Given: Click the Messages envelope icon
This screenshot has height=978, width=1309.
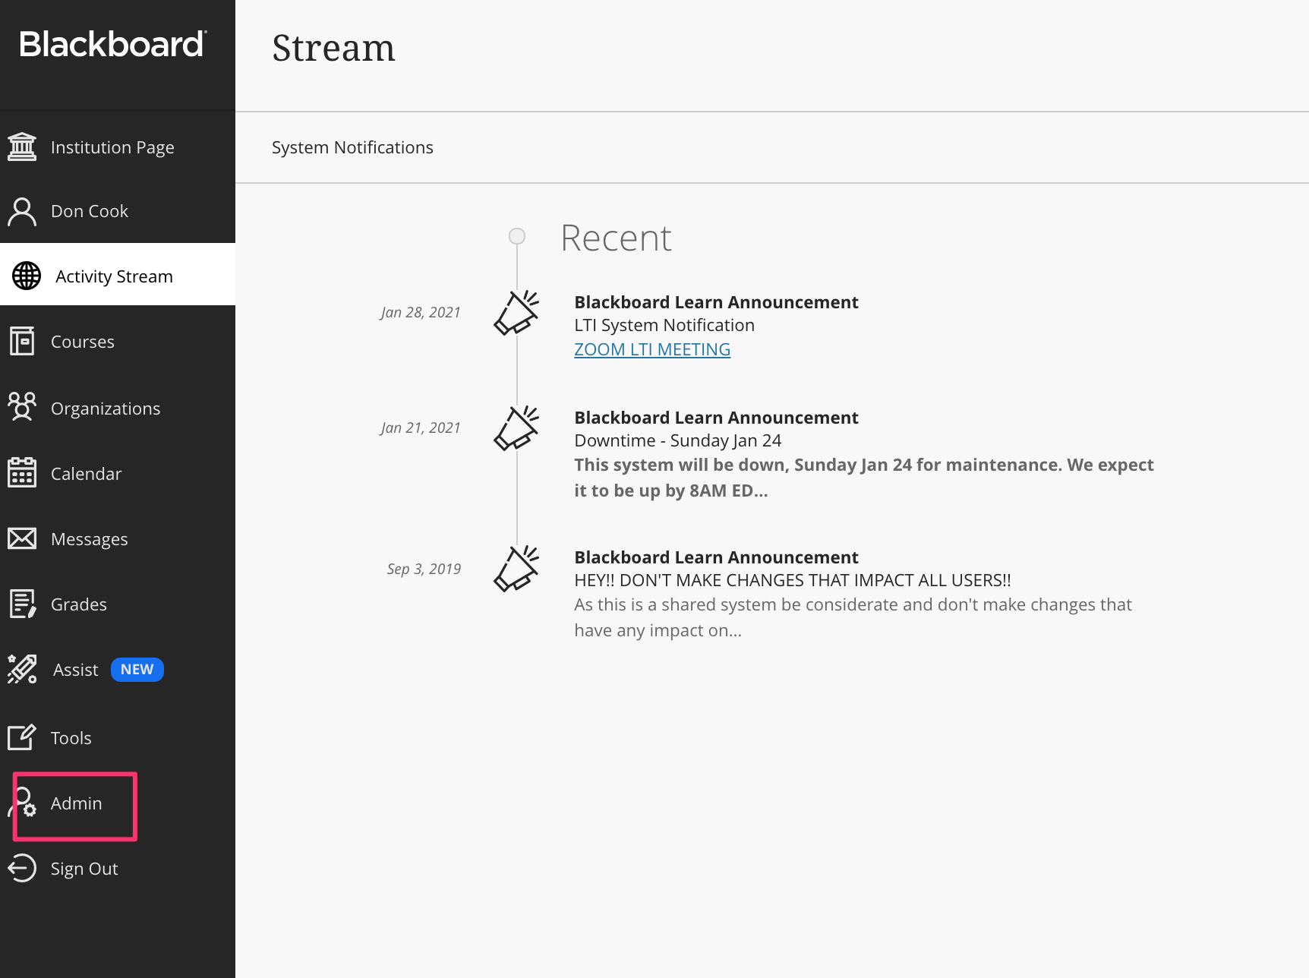Looking at the screenshot, I should point(23,538).
